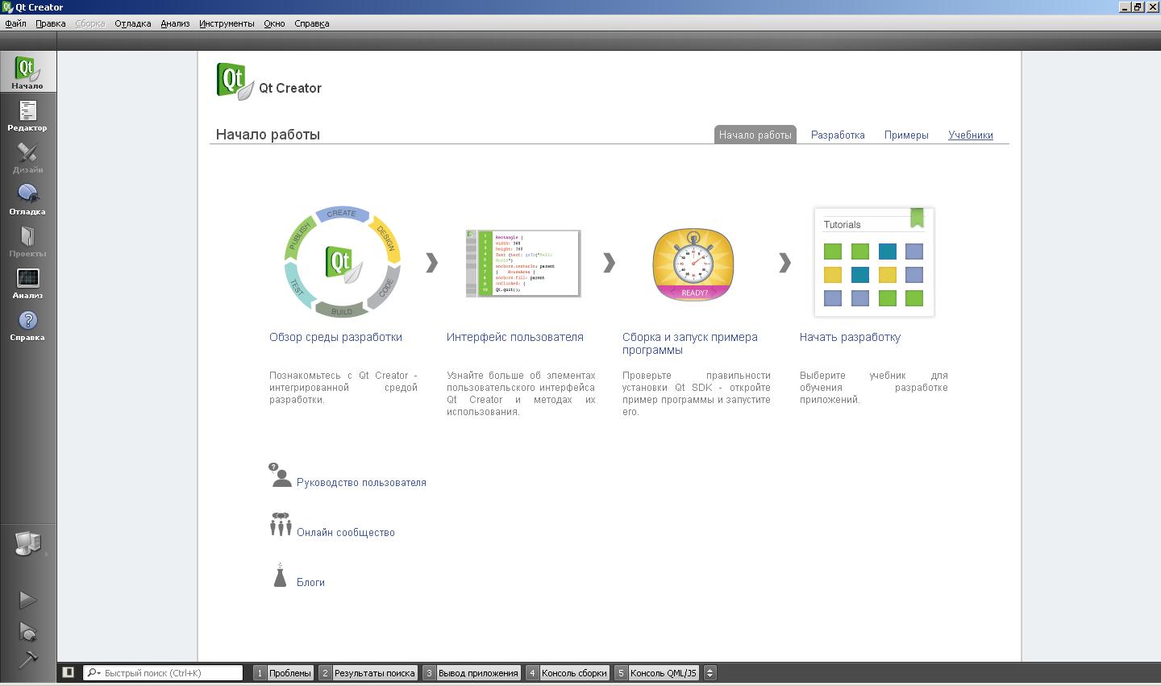Click the user guide person icon
The width and height of the screenshot is (1161, 686).
pos(280,476)
